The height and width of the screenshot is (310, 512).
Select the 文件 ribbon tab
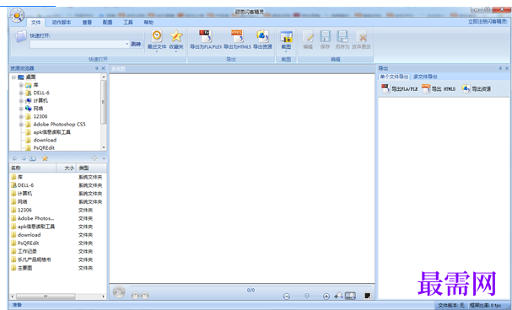click(x=36, y=22)
